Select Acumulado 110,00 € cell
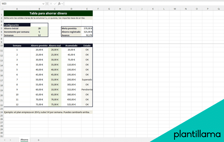224x142 pixels. pos(71,65)
